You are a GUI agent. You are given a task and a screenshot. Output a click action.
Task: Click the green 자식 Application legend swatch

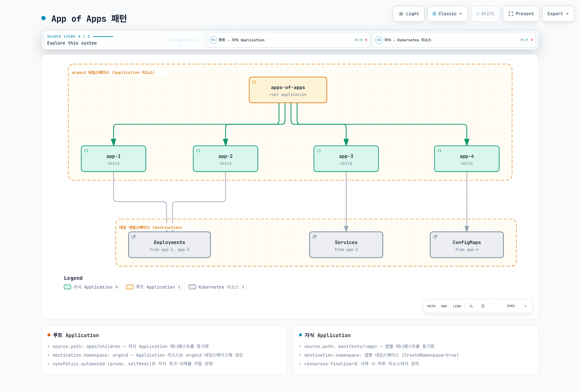pos(67,287)
